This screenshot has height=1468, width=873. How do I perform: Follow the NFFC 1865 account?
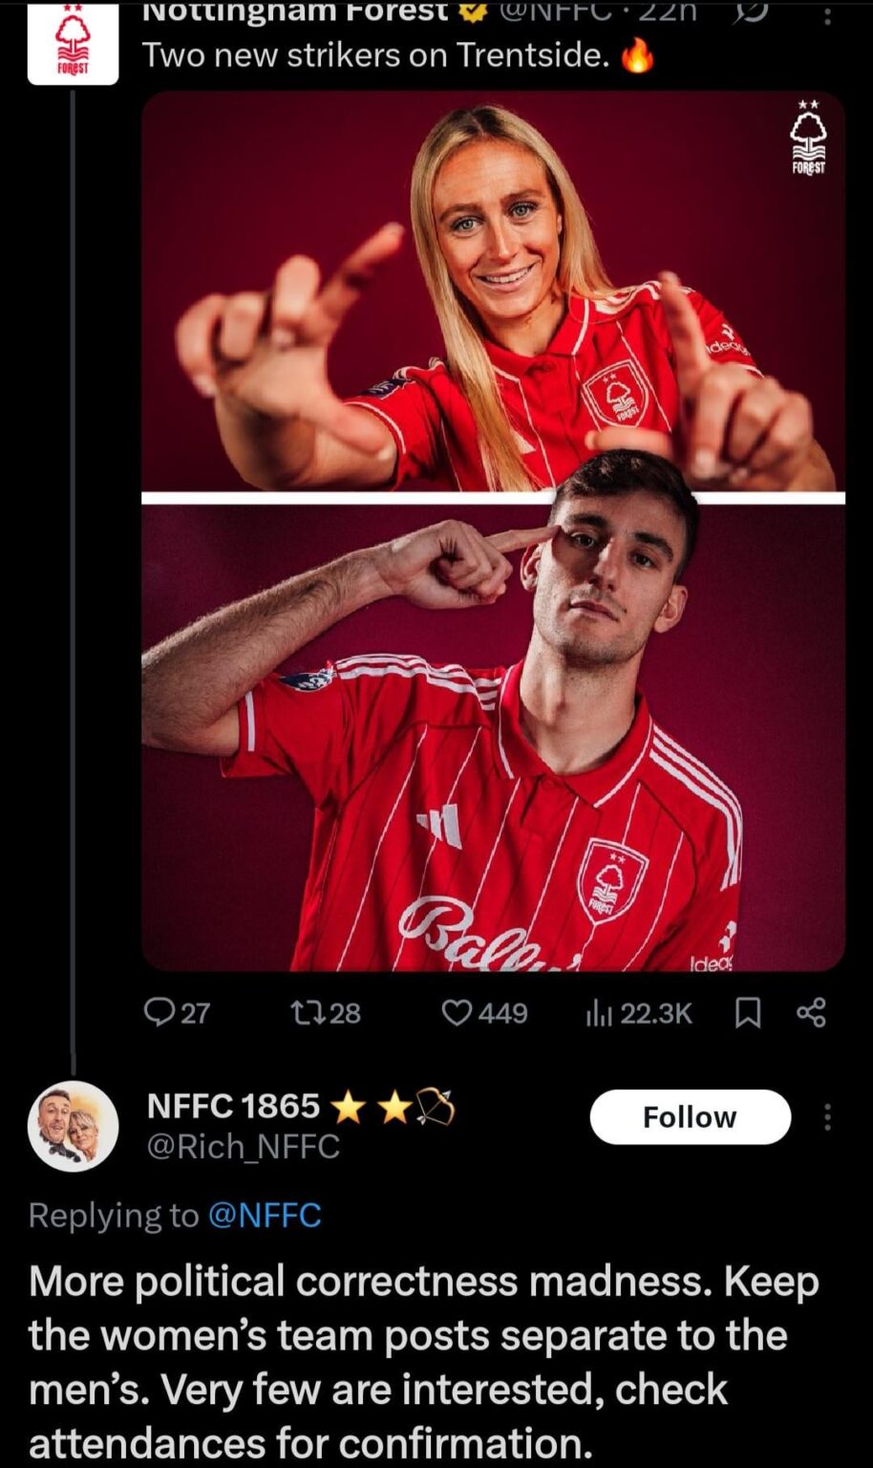690,1116
